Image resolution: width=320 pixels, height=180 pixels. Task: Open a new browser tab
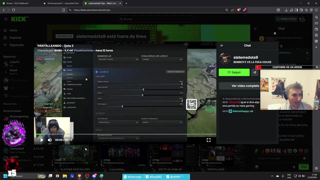pos(126,3)
